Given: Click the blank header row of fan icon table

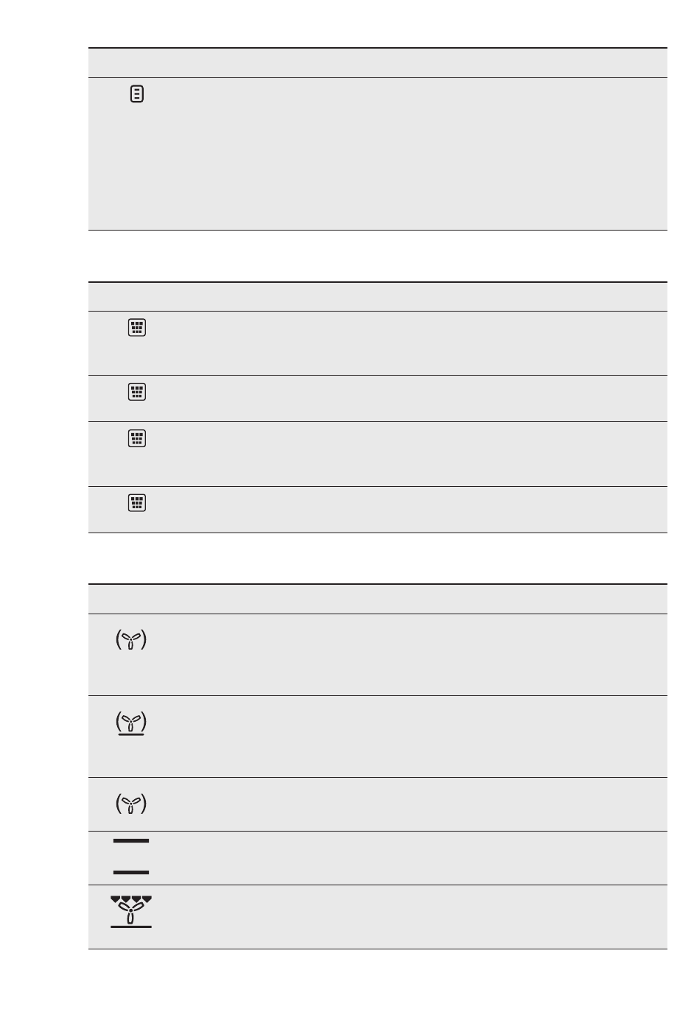Looking at the screenshot, I should point(377,599).
